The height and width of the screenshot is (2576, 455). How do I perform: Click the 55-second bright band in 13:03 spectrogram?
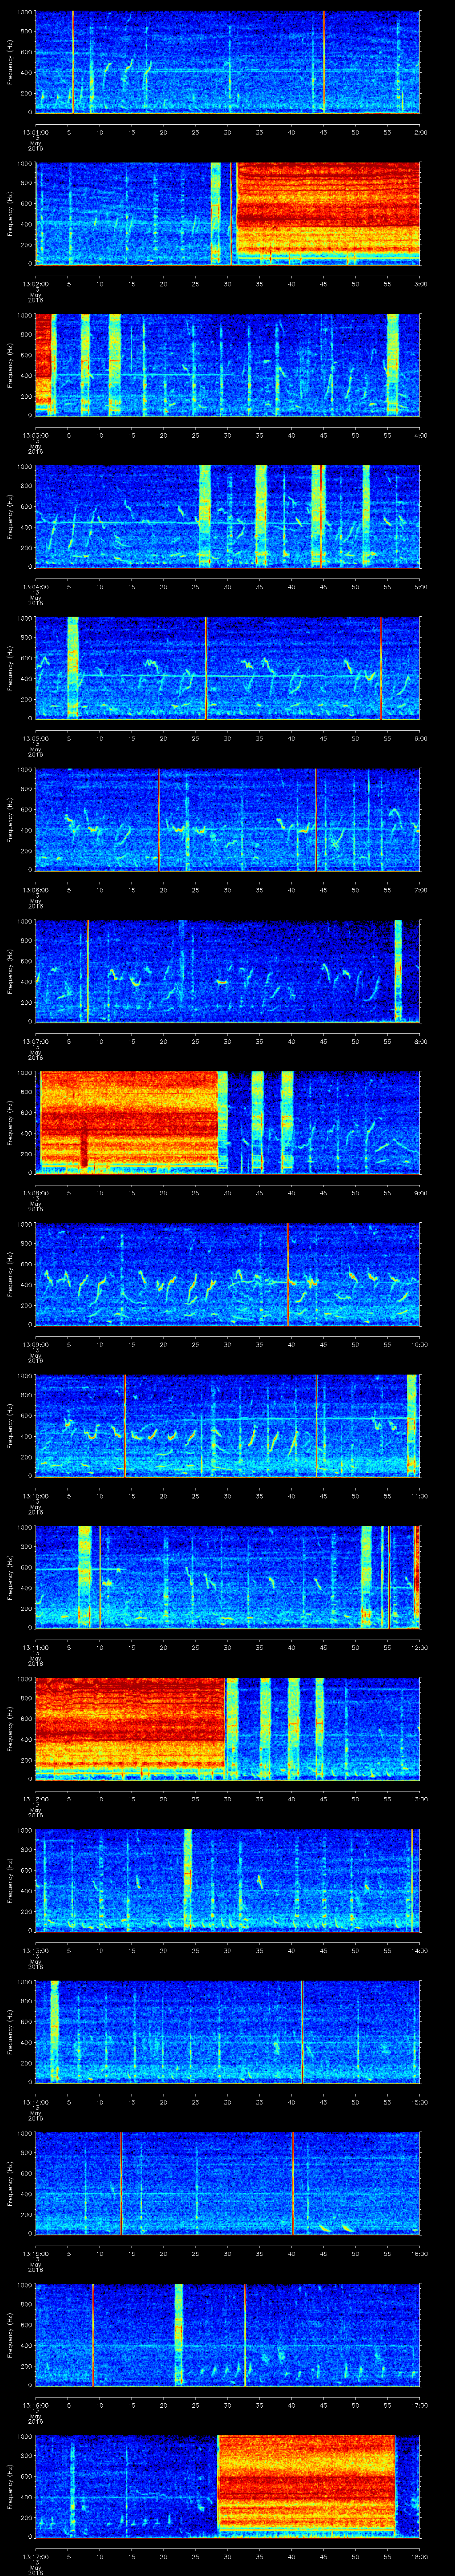(x=392, y=364)
